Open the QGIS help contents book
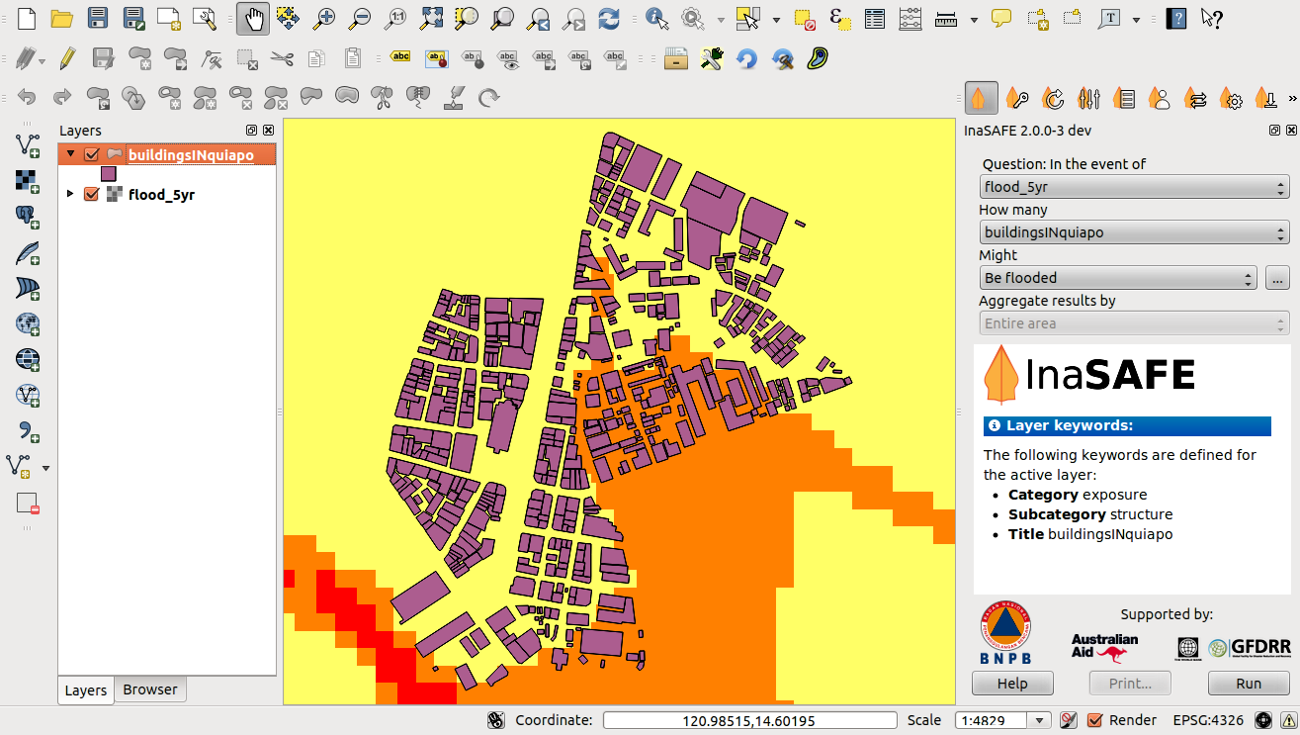Viewport: 1300px width, 735px height. [1175, 18]
